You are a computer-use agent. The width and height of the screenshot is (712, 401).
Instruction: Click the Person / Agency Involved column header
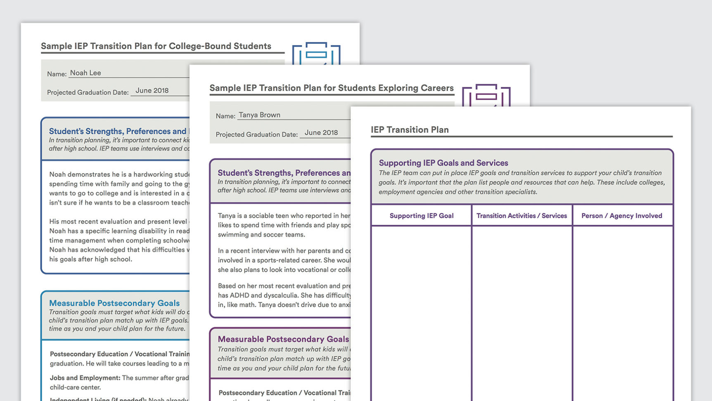[622, 215]
